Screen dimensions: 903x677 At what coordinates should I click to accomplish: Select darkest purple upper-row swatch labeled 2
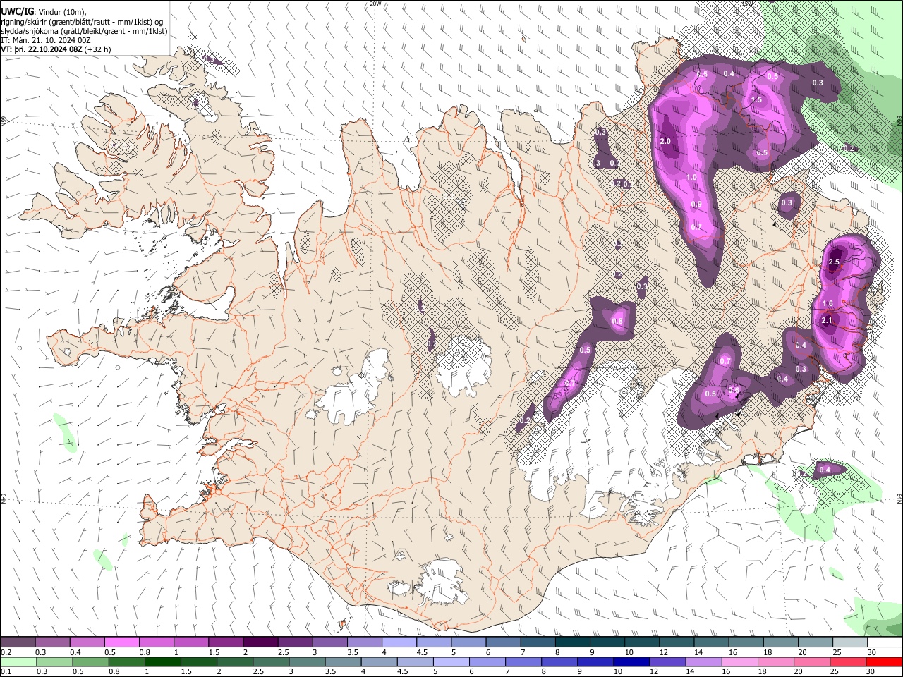260,642
